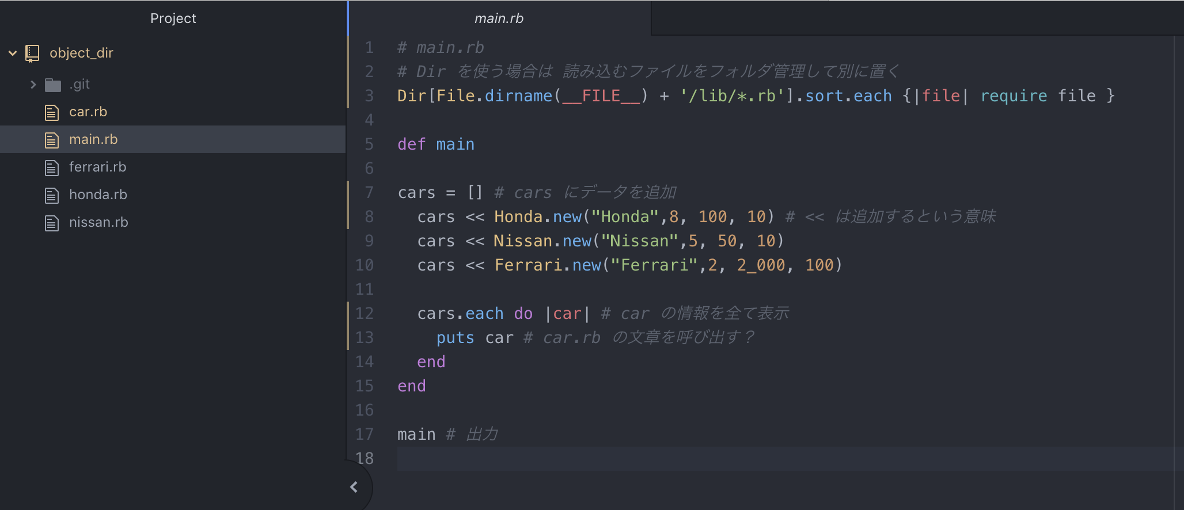Viewport: 1184px width, 510px height.
Task: Click the 'require' keyword on line 3
Action: coord(1014,96)
